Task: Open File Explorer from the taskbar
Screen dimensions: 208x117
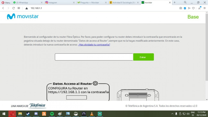Action: (20, 114)
